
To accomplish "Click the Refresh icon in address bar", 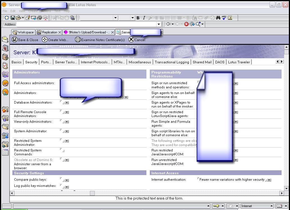I will point(192,24).
